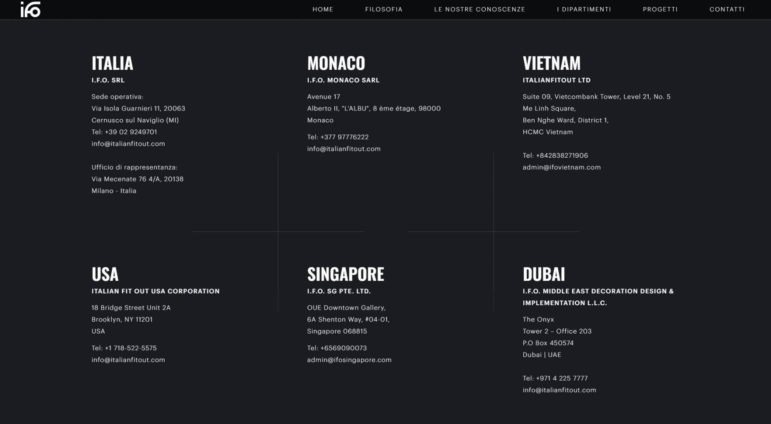The height and width of the screenshot is (424, 771).
Task: Click Italia phone +39 02 9249701
Action: tap(131, 132)
